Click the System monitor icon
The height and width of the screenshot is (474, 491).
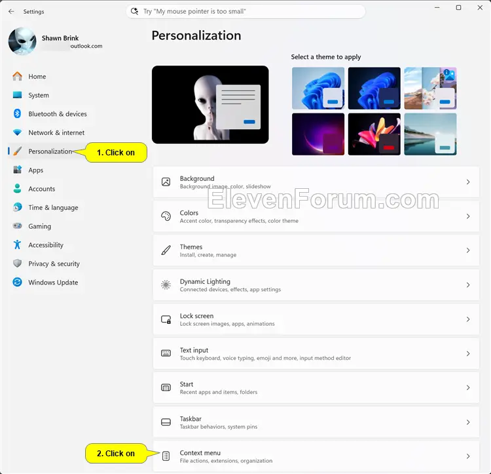(17, 95)
